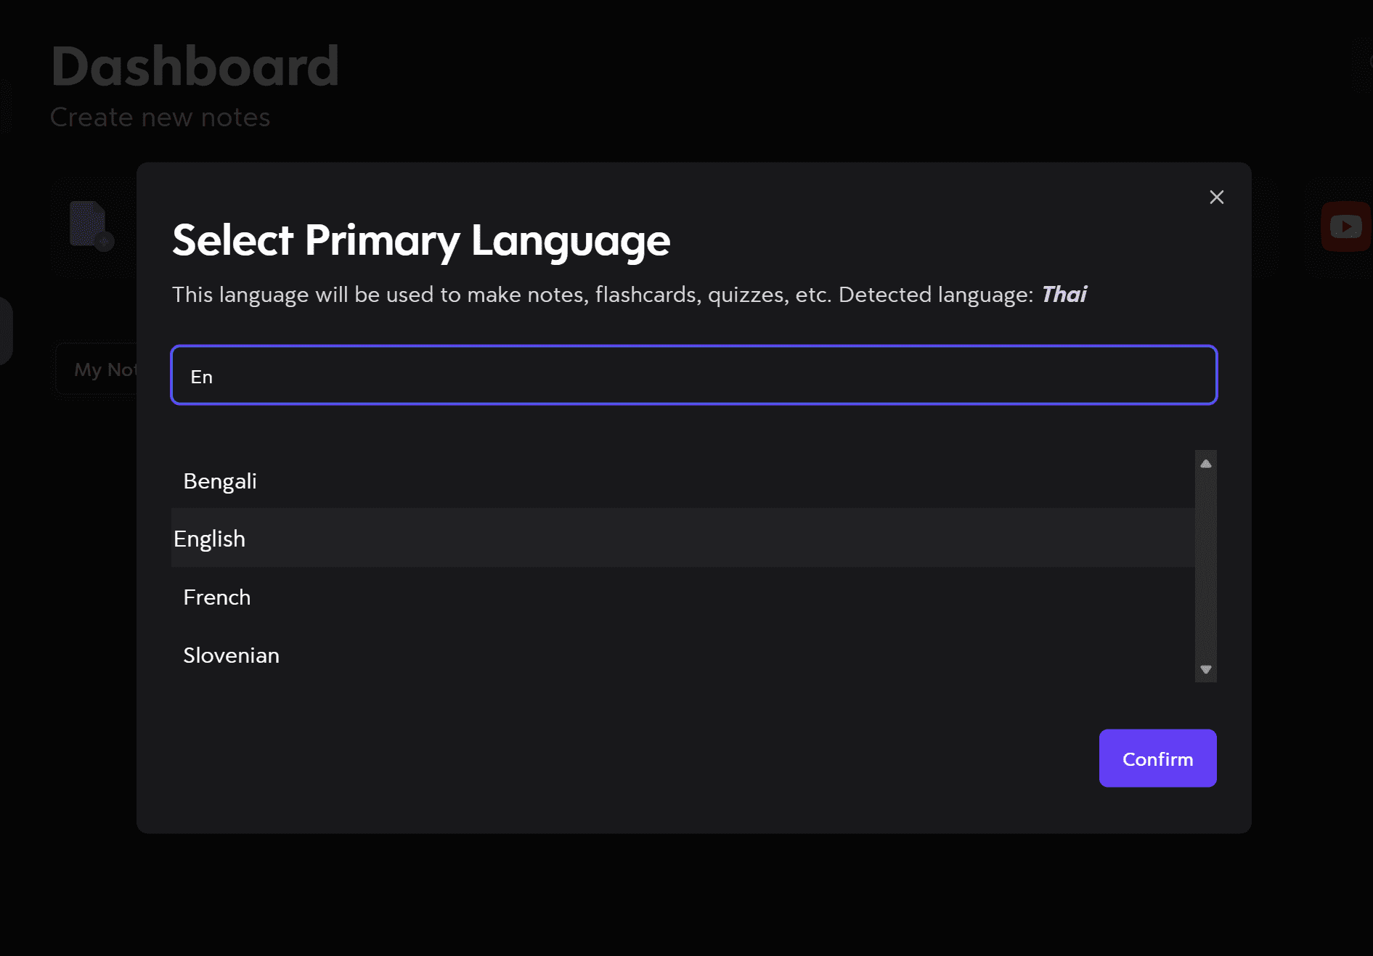This screenshot has width=1373, height=956.
Task: Click the X to close the language dialog
Action: 1216,197
